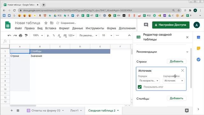
Task: Open the Вставка menu
Action: coord(51,28)
